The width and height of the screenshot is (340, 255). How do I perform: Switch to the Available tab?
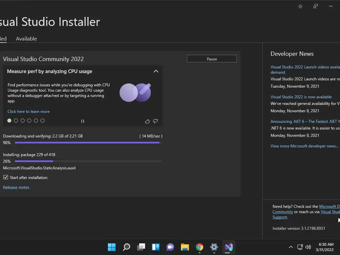tap(27, 39)
